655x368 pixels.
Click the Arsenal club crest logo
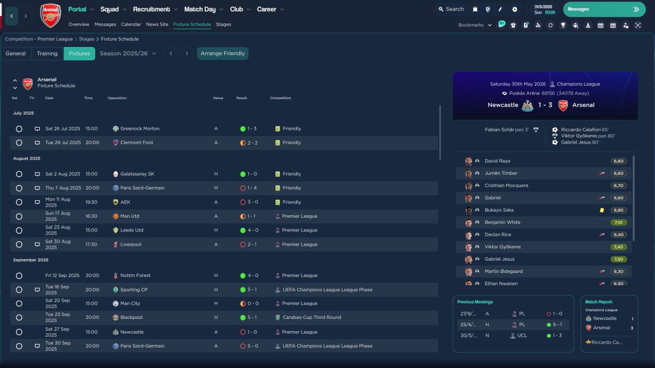point(50,15)
